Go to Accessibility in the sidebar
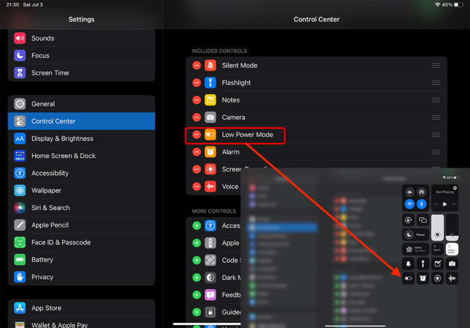470x328 pixels. tap(81, 173)
